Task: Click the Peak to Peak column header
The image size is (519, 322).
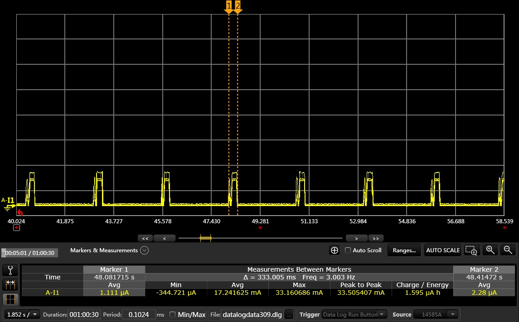Action: click(361, 285)
